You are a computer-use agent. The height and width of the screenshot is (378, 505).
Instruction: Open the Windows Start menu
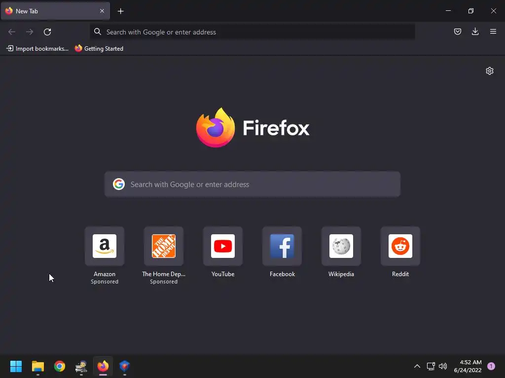(x=16, y=366)
